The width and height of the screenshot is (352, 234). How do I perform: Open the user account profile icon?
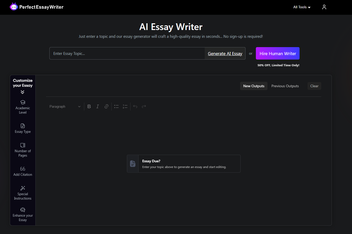tap(324, 7)
